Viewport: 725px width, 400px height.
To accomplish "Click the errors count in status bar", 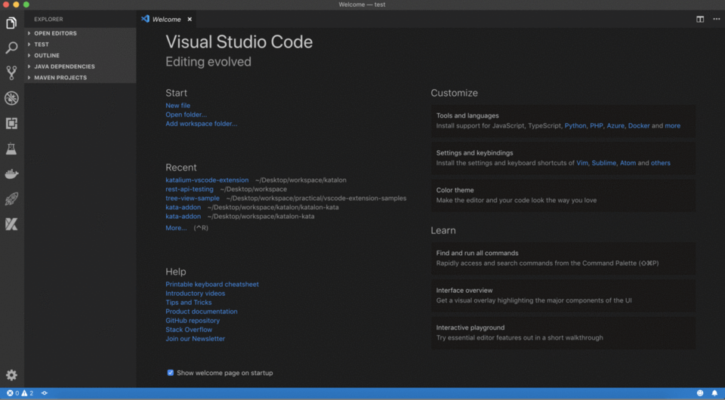I will [13, 393].
